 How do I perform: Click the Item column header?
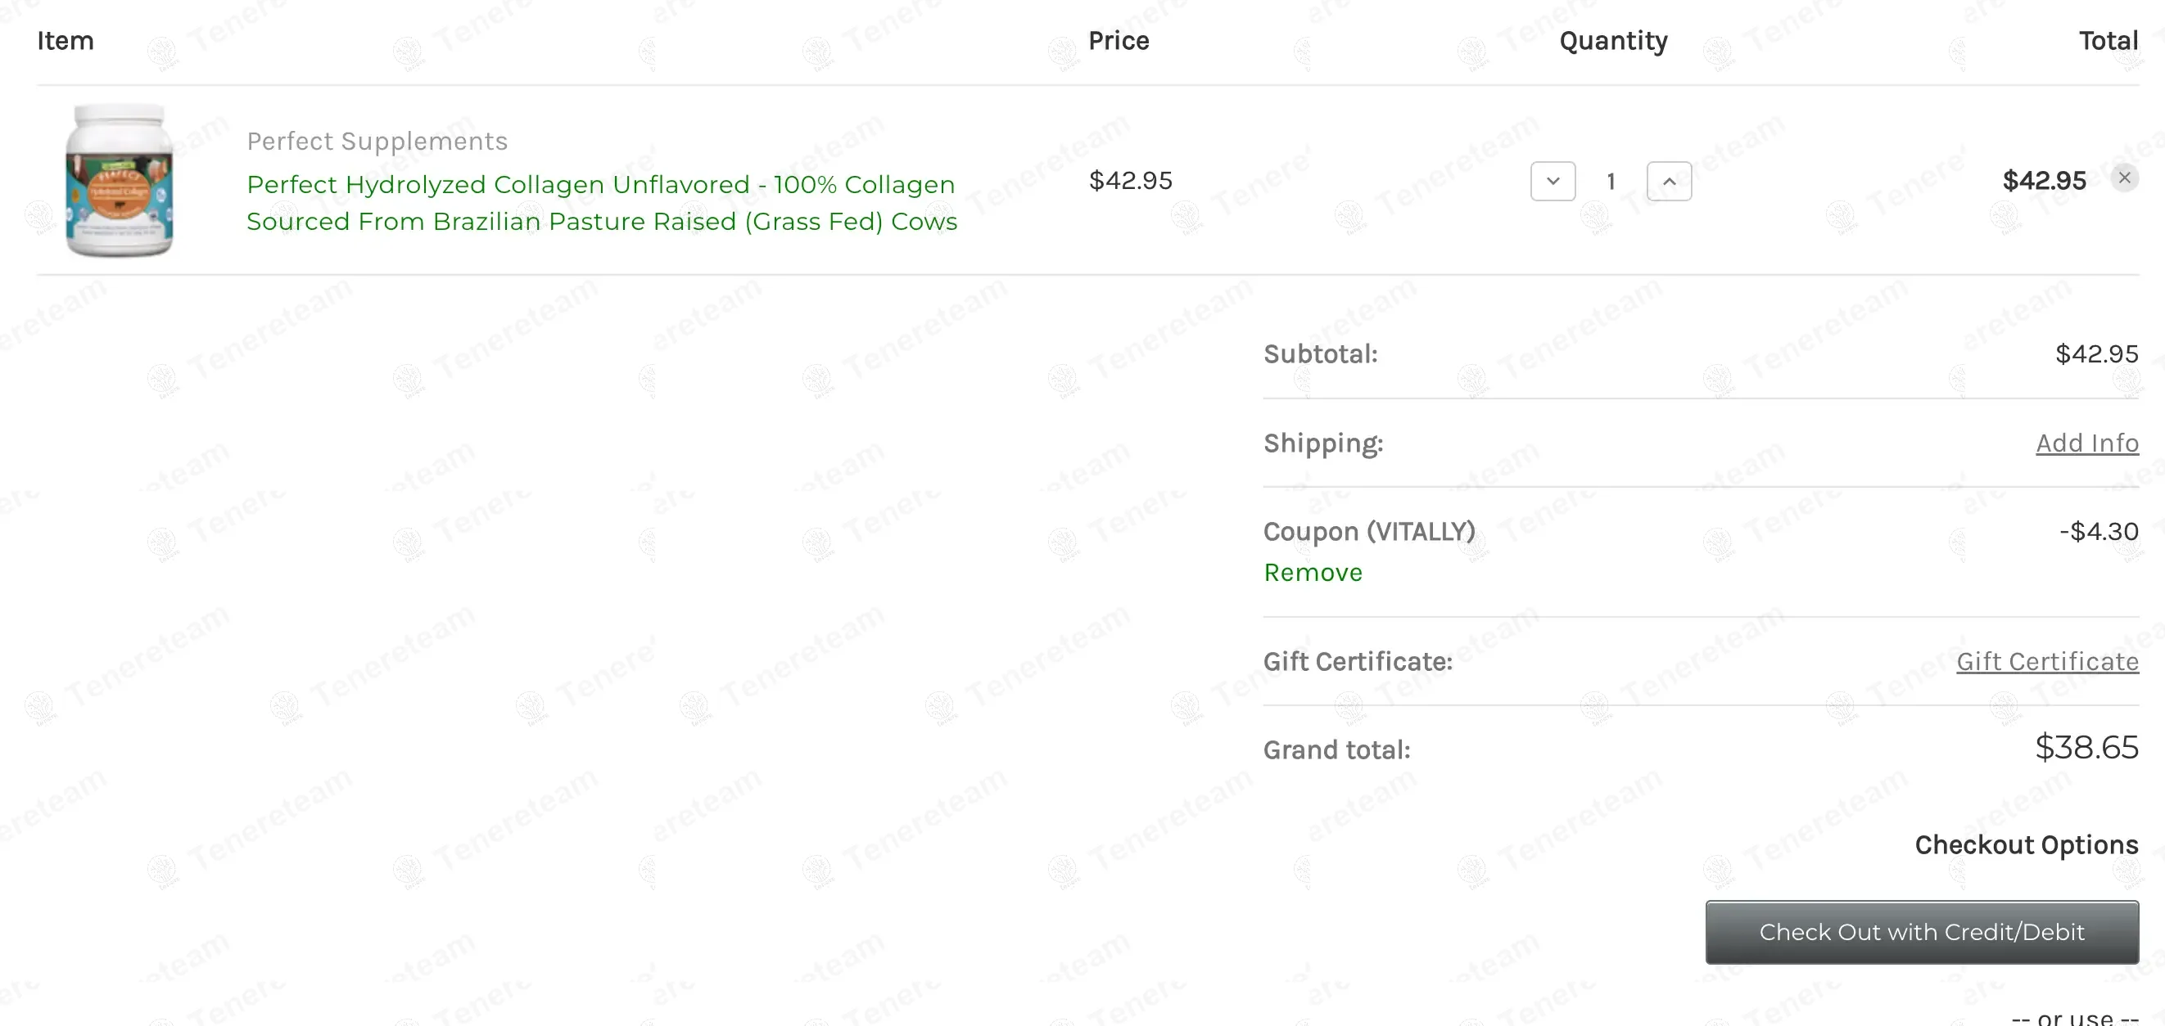(x=65, y=40)
